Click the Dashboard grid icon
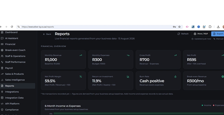Viewport: 224px width, 115px height. 2,32
